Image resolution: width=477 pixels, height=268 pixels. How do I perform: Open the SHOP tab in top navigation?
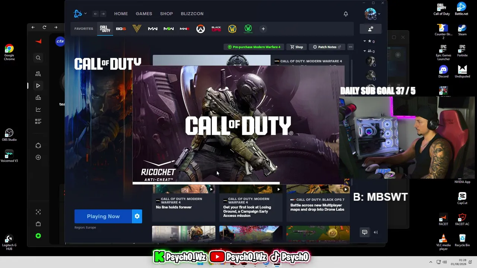[x=167, y=14]
